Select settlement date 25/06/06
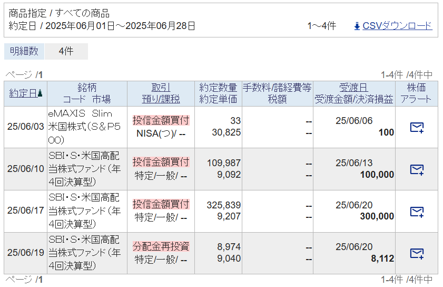The image size is (443, 287). (x=354, y=121)
